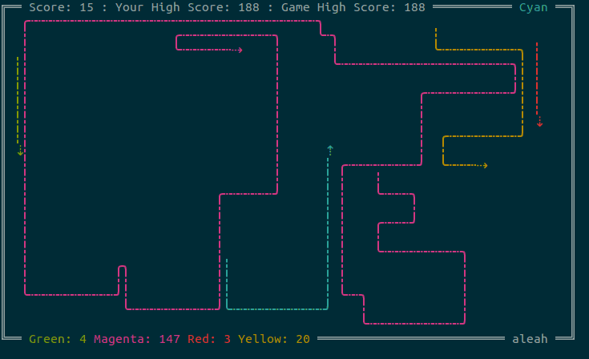Click the yellow snake's right-pointing arrow head
The height and width of the screenshot is (359, 589).
tap(485, 165)
